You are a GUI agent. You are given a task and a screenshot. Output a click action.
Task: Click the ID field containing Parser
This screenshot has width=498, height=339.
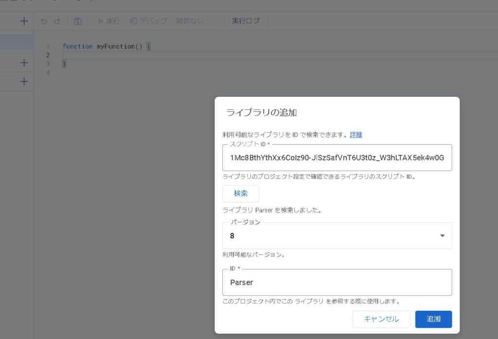[x=337, y=283]
